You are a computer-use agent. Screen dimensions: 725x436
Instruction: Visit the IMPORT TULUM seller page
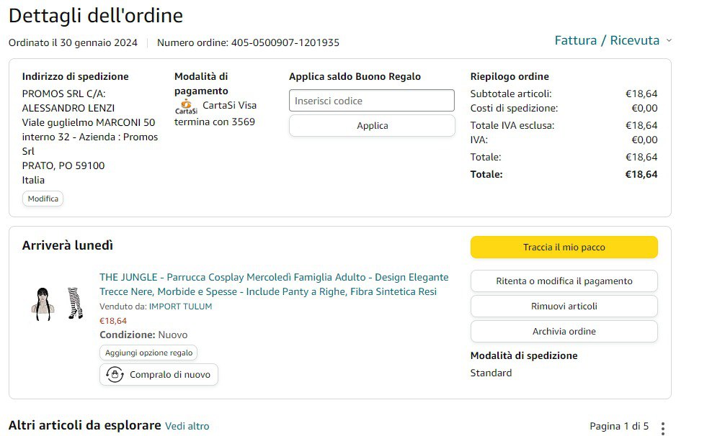180,306
